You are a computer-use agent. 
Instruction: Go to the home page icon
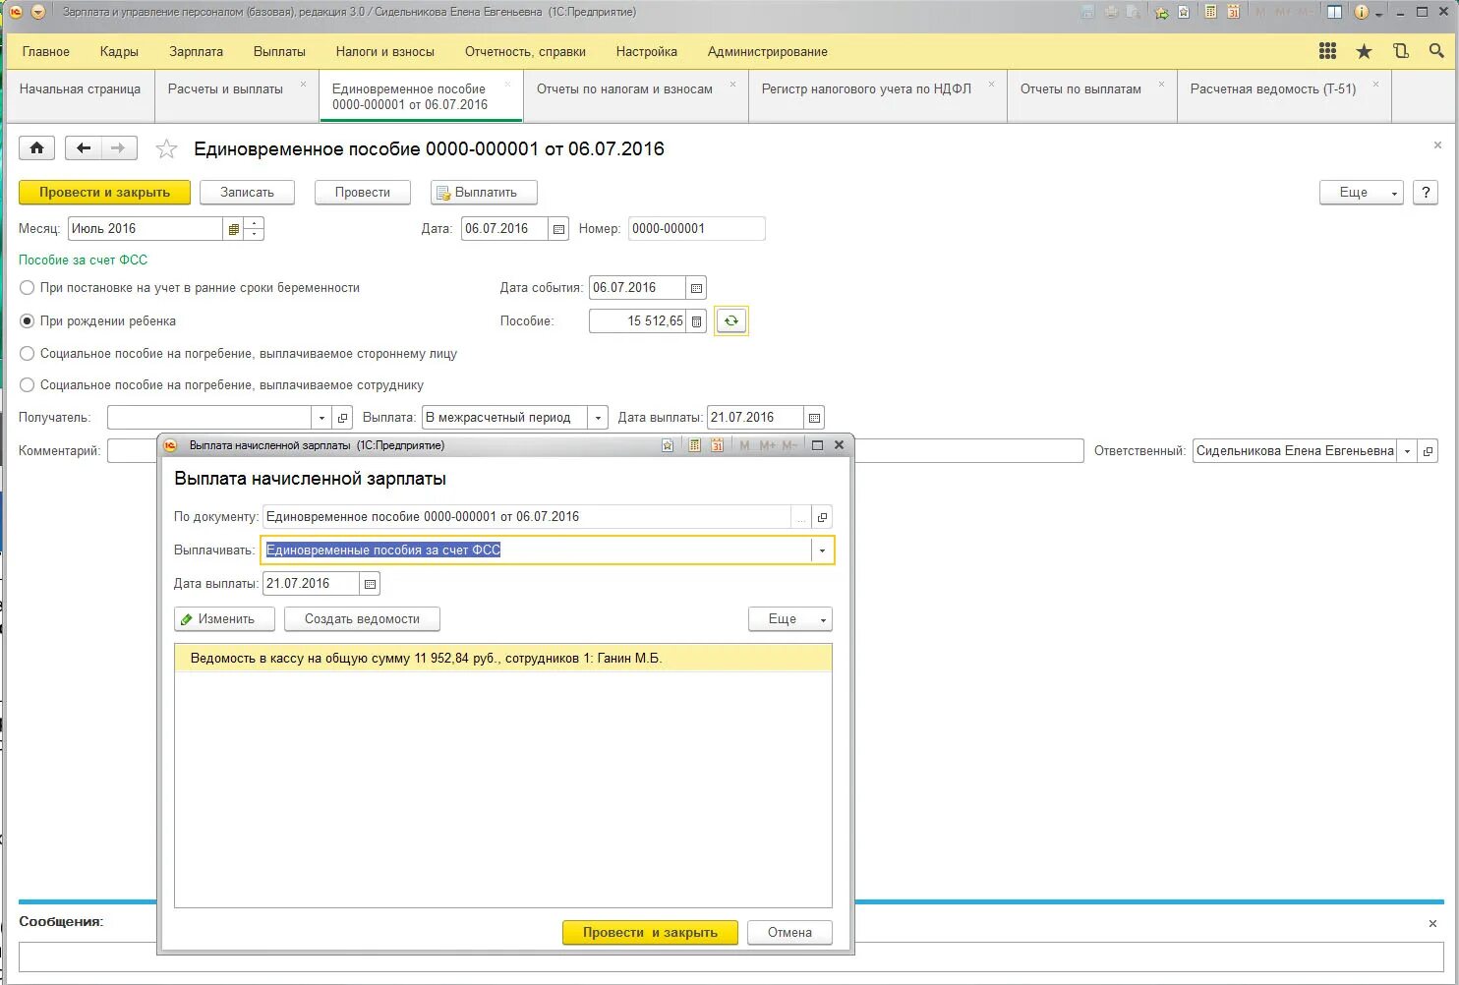pyautogui.click(x=36, y=148)
